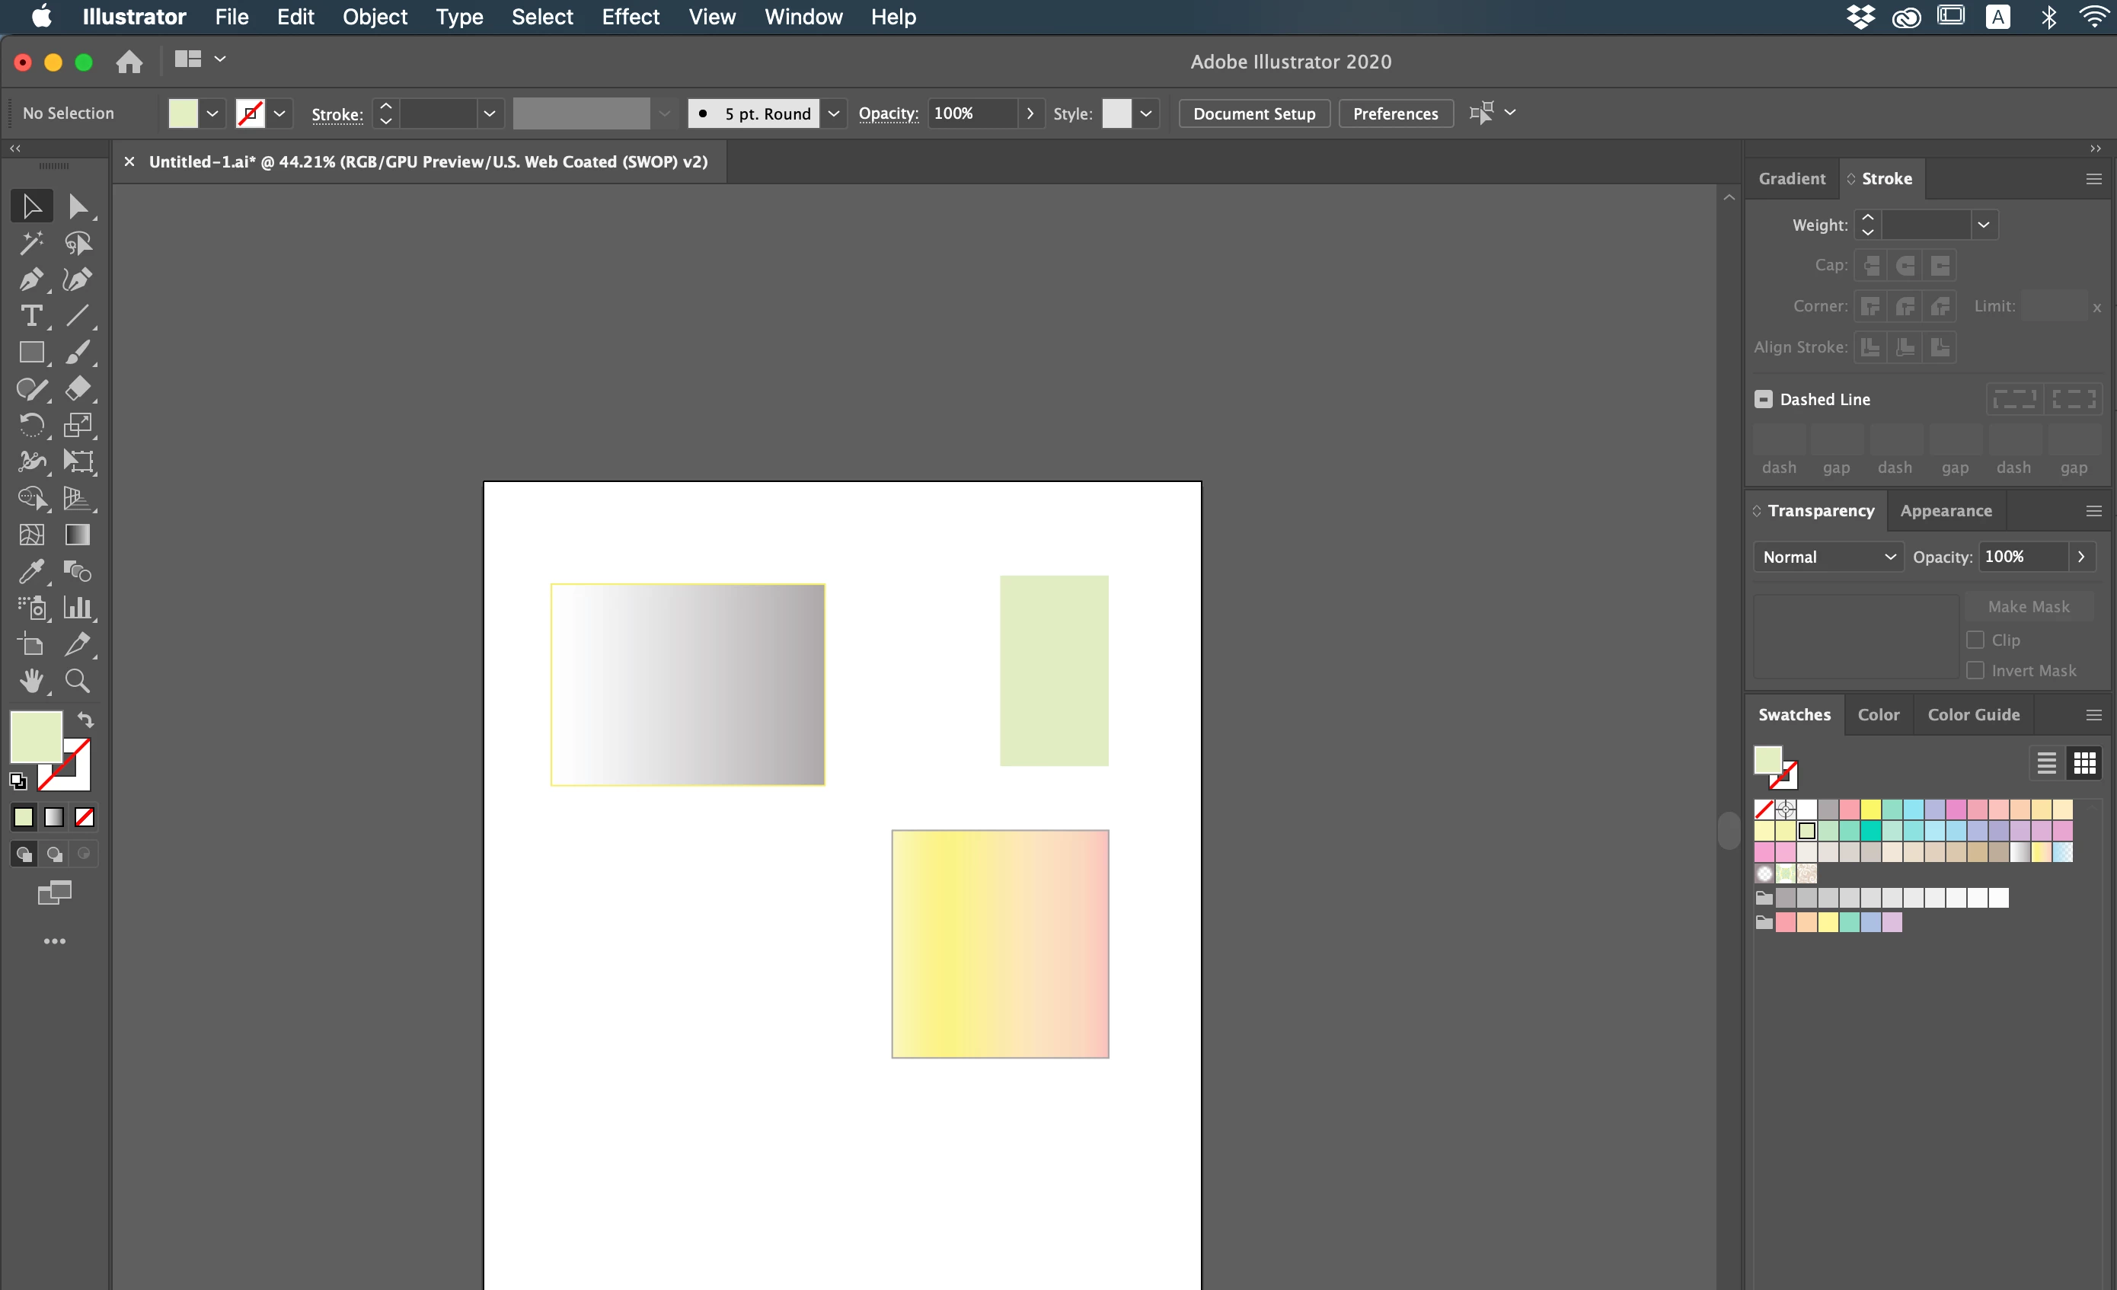
Task: Select the Type tool
Action: pyautogui.click(x=31, y=316)
